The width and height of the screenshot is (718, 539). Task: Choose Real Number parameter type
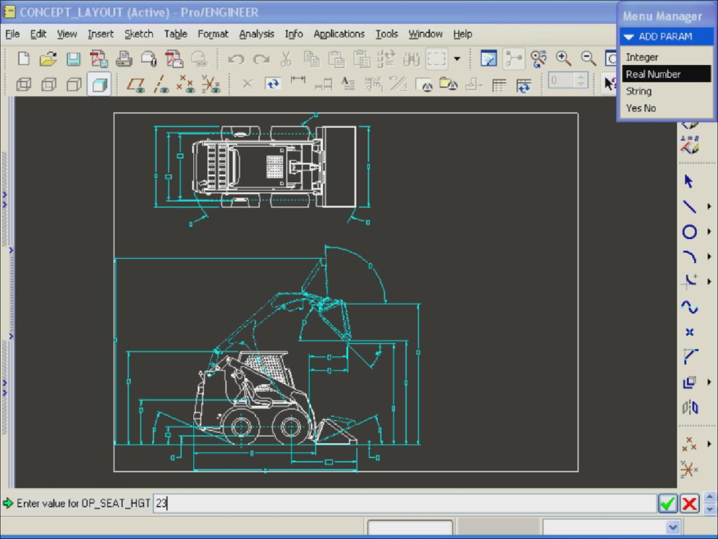[x=666, y=74]
